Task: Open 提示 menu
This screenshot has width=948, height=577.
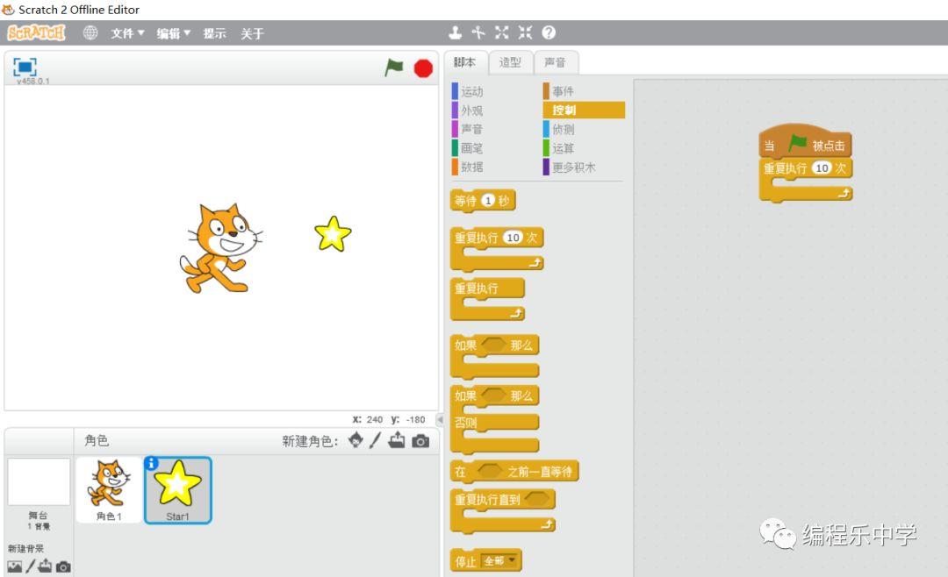Action: [215, 33]
